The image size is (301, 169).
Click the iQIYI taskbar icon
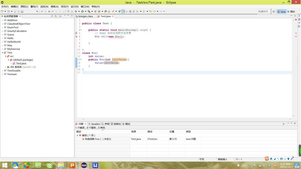click(x=38, y=165)
